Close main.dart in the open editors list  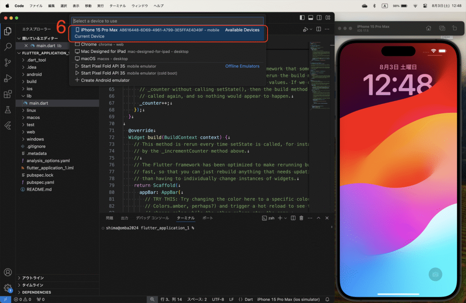coord(26,46)
